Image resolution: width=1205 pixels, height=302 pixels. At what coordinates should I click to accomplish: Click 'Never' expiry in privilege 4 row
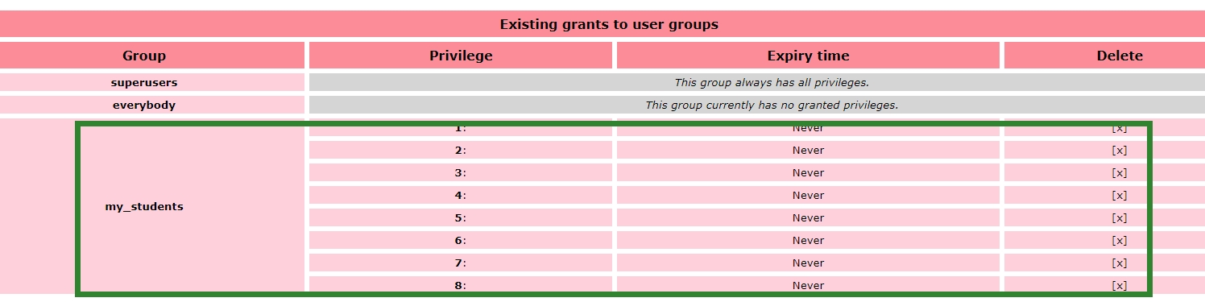click(x=808, y=195)
